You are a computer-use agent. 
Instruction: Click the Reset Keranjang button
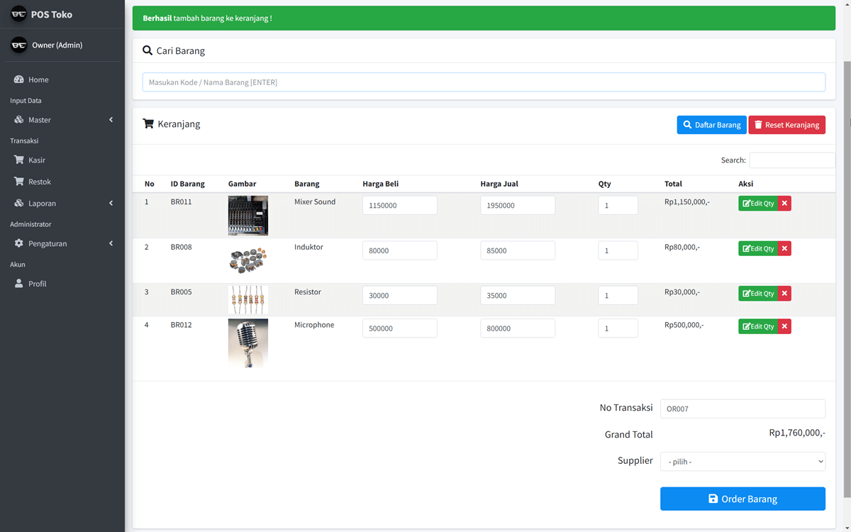click(786, 125)
